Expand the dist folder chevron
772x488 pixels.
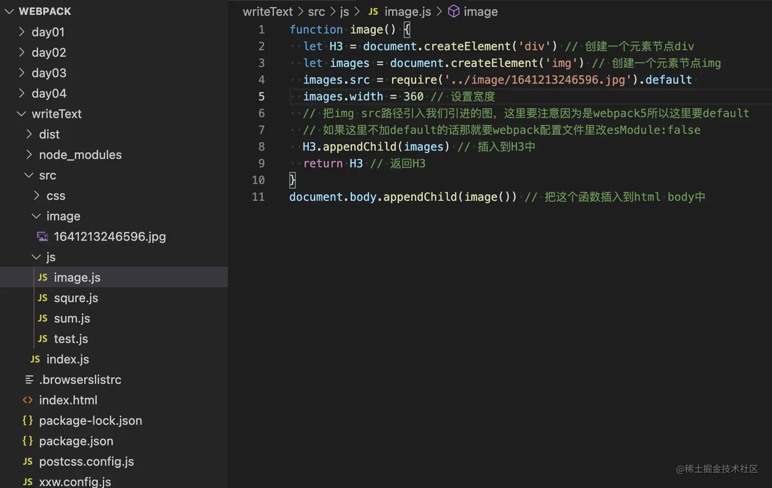click(x=29, y=134)
